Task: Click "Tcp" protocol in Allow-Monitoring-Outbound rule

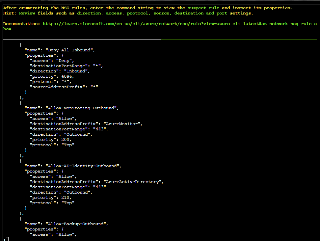Action: [68, 145]
